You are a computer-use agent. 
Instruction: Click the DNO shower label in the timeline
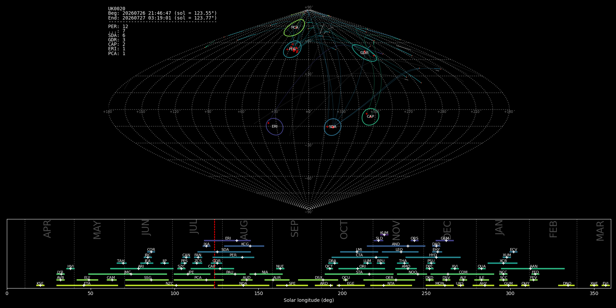click(567, 284)
